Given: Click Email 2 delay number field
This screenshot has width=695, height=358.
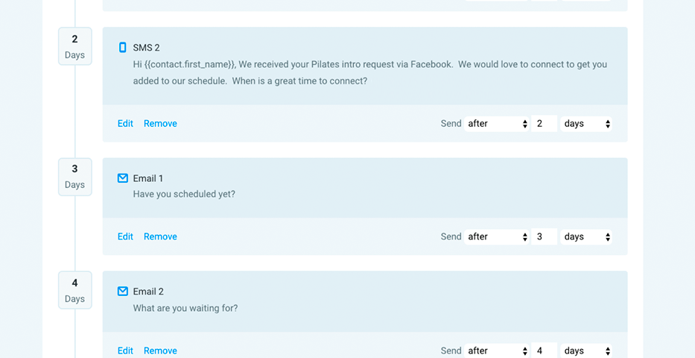Looking at the screenshot, I should (545, 351).
